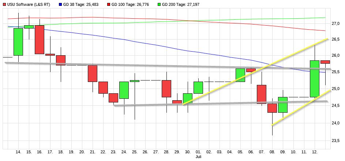Click the green GD 200 Tage legend swatch

coord(159,4)
